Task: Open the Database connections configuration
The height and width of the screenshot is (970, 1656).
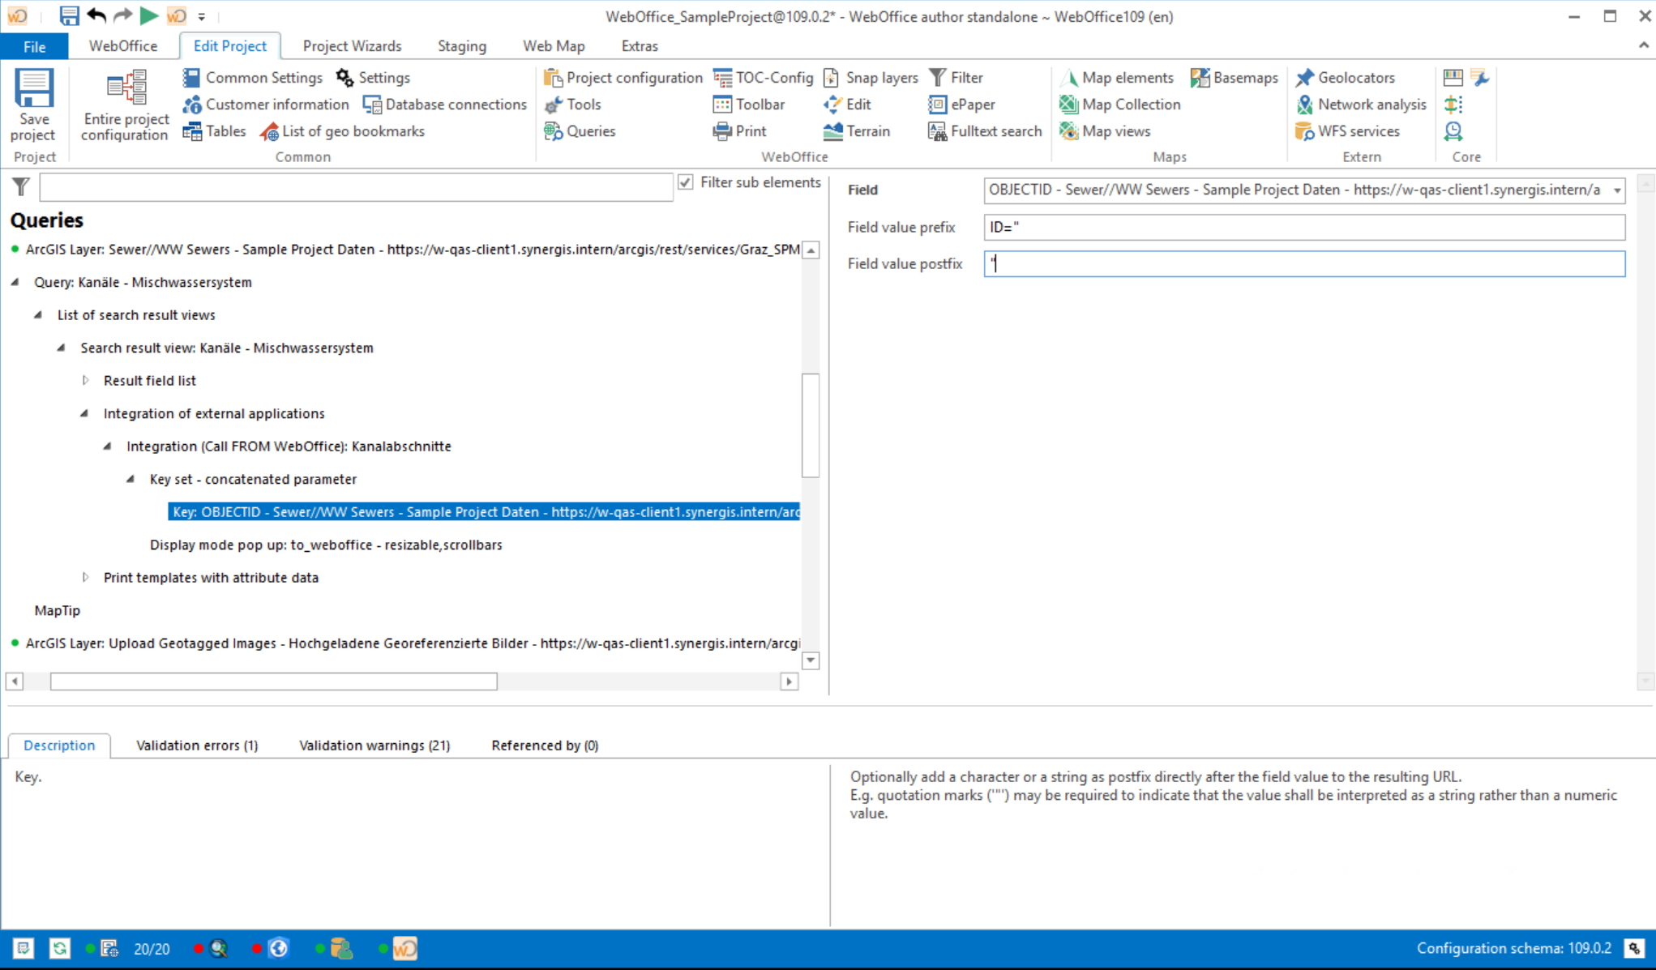Action: pos(444,104)
